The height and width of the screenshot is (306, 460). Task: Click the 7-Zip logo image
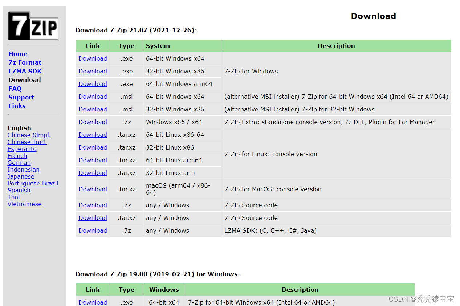(x=33, y=26)
